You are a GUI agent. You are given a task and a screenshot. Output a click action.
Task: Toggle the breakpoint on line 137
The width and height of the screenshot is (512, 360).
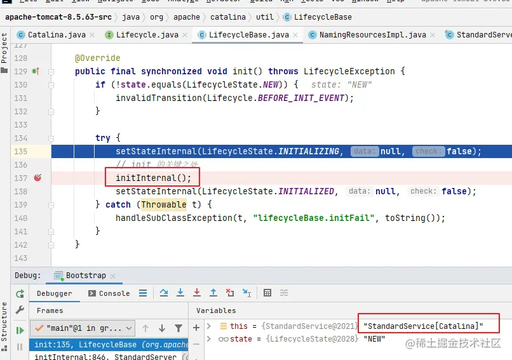[x=38, y=178]
